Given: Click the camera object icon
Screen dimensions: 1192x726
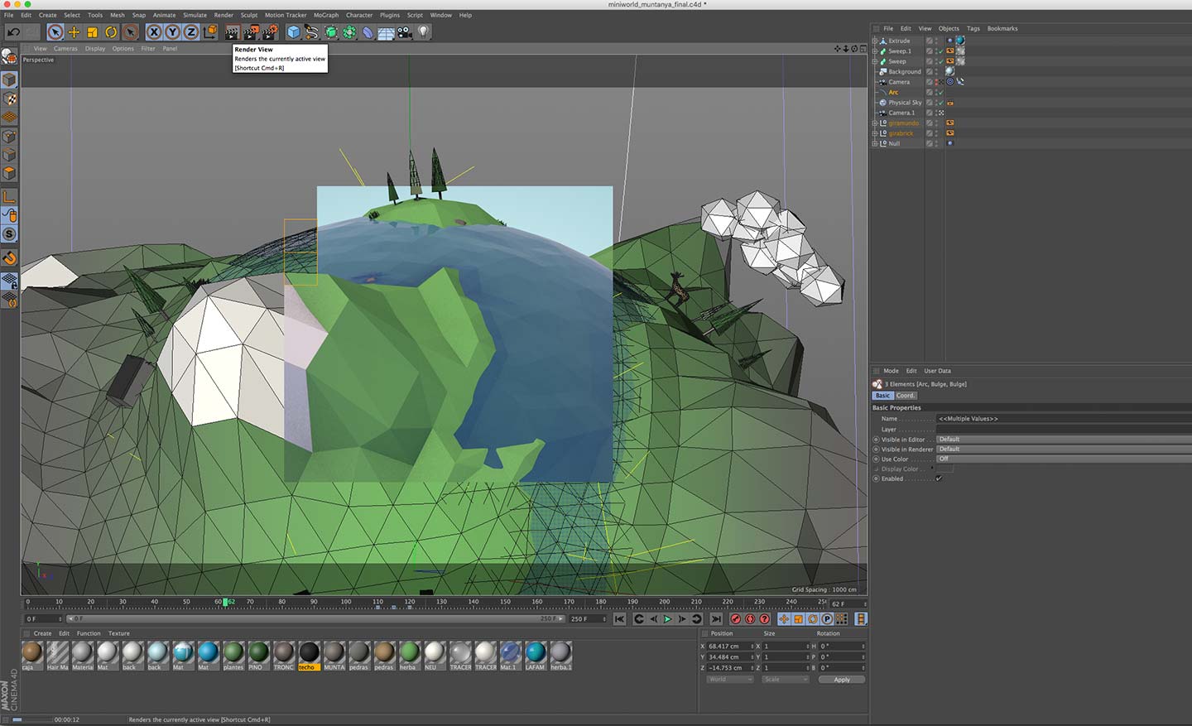Looking at the screenshot, I should click(405, 32).
